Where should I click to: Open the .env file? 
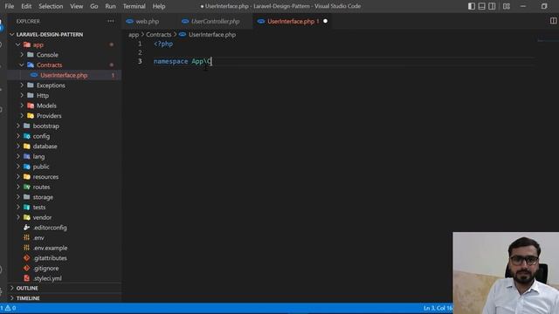pyautogui.click(x=38, y=238)
